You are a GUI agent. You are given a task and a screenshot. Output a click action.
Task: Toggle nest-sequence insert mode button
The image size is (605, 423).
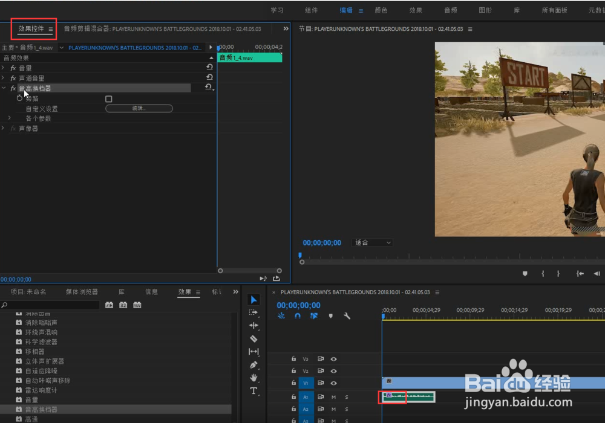tap(281, 316)
